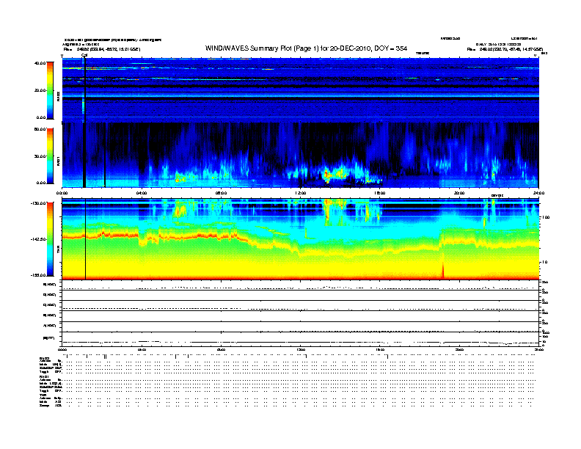
Task: Click the WIND/WAVES Summary Plot title
Action: [x=306, y=48]
